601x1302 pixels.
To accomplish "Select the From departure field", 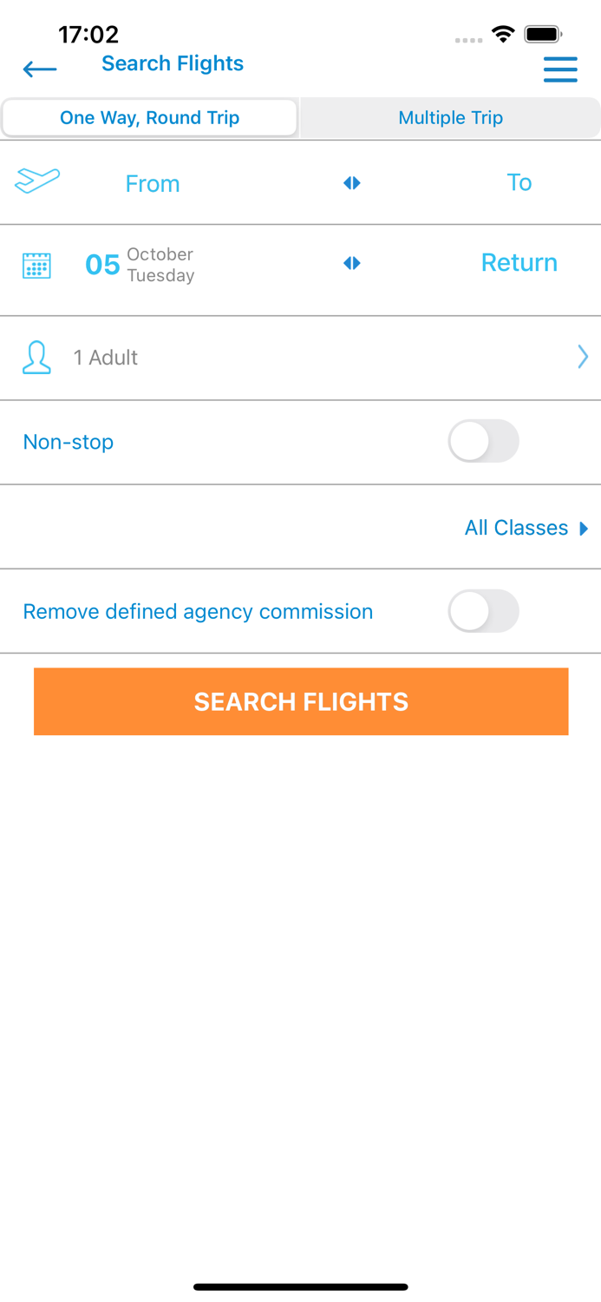I will pyautogui.click(x=153, y=183).
